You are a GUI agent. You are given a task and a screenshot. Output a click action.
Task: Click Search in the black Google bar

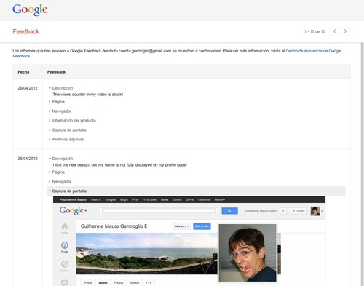[96, 199]
